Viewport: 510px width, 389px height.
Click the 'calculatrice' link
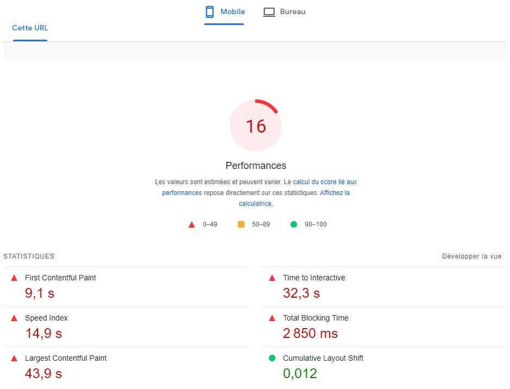pyautogui.click(x=255, y=204)
